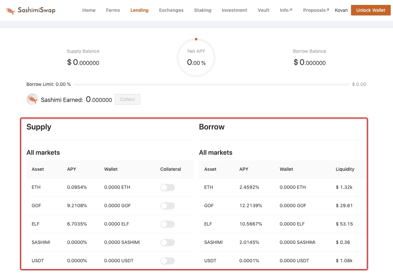393x276 pixels.
Task: Click the 2.4592% borrow APY value
Action: (x=249, y=187)
